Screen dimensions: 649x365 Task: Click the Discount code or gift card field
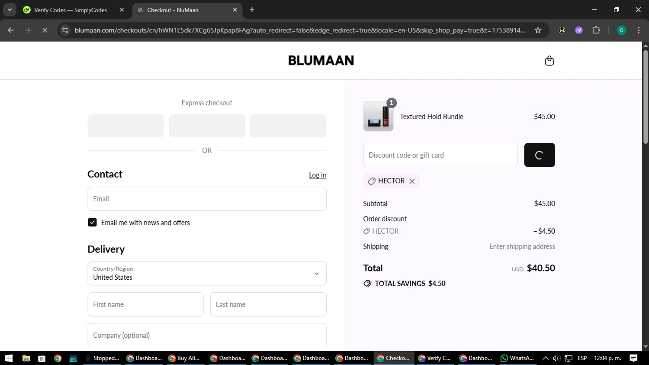(440, 155)
